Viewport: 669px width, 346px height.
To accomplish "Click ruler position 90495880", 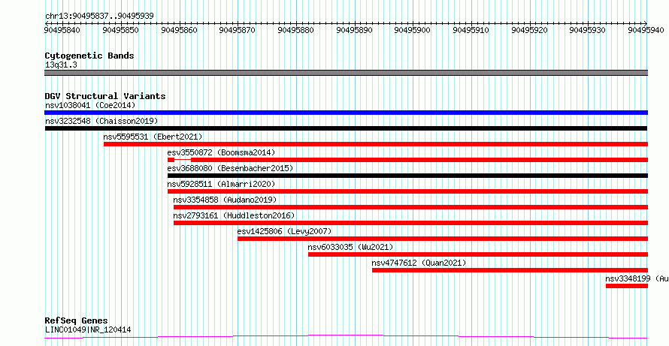I will point(296,30).
